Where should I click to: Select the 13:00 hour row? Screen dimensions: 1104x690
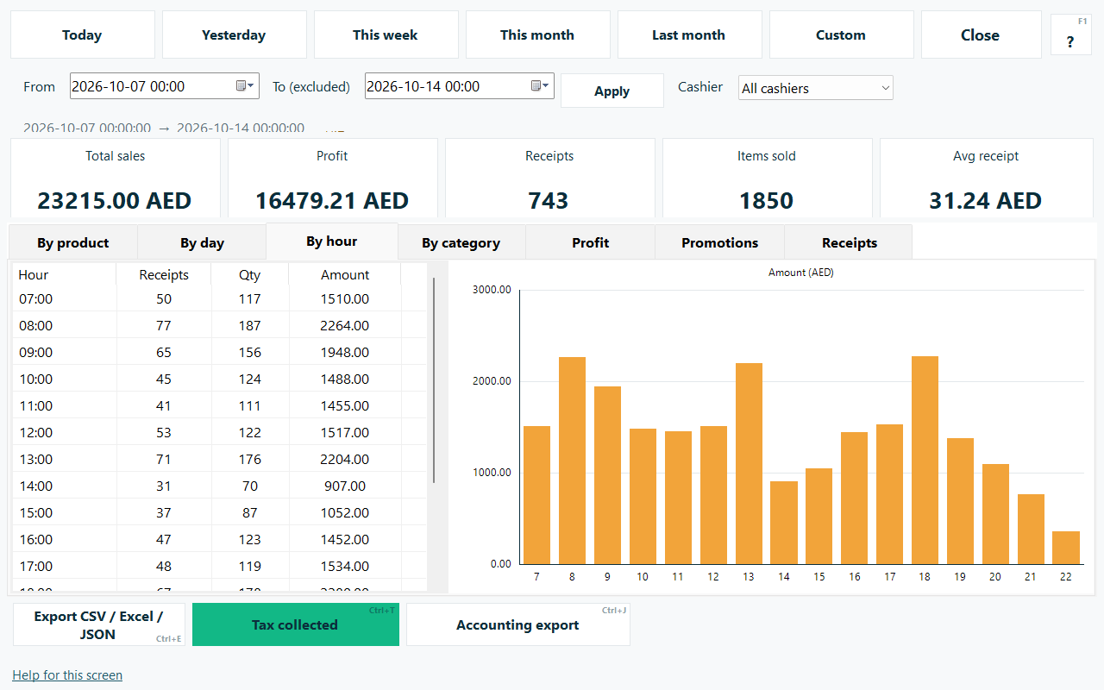[x=220, y=459]
